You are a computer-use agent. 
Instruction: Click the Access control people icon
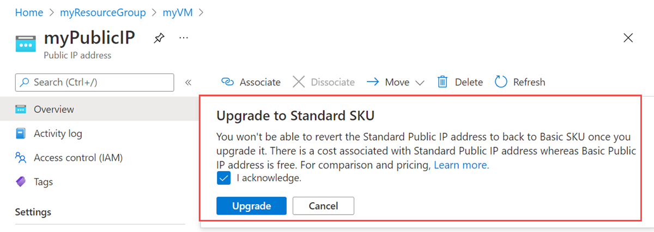[x=21, y=158]
